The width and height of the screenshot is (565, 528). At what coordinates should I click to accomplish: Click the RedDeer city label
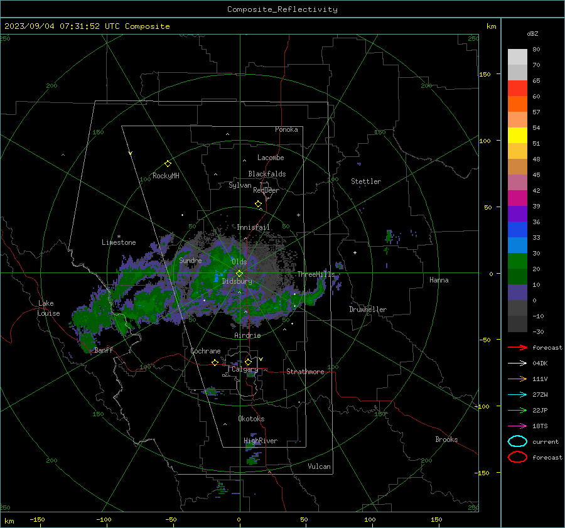(266, 190)
